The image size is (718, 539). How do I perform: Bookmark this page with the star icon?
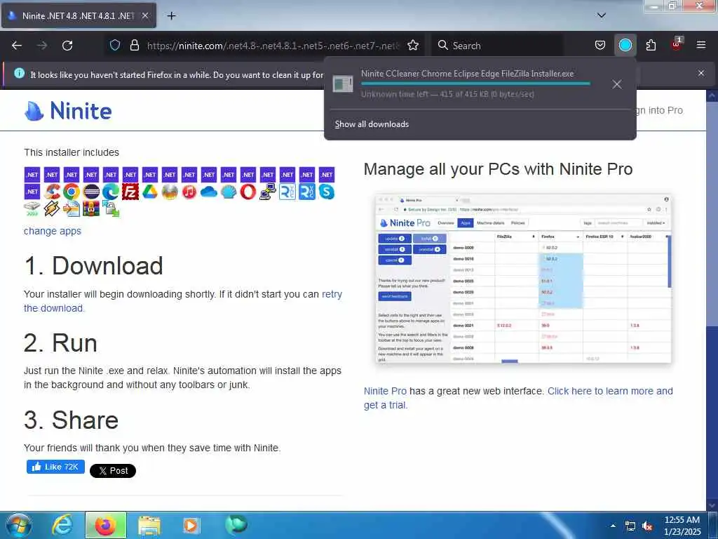(413, 45)
